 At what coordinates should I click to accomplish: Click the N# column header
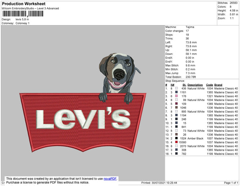(172, 85)
